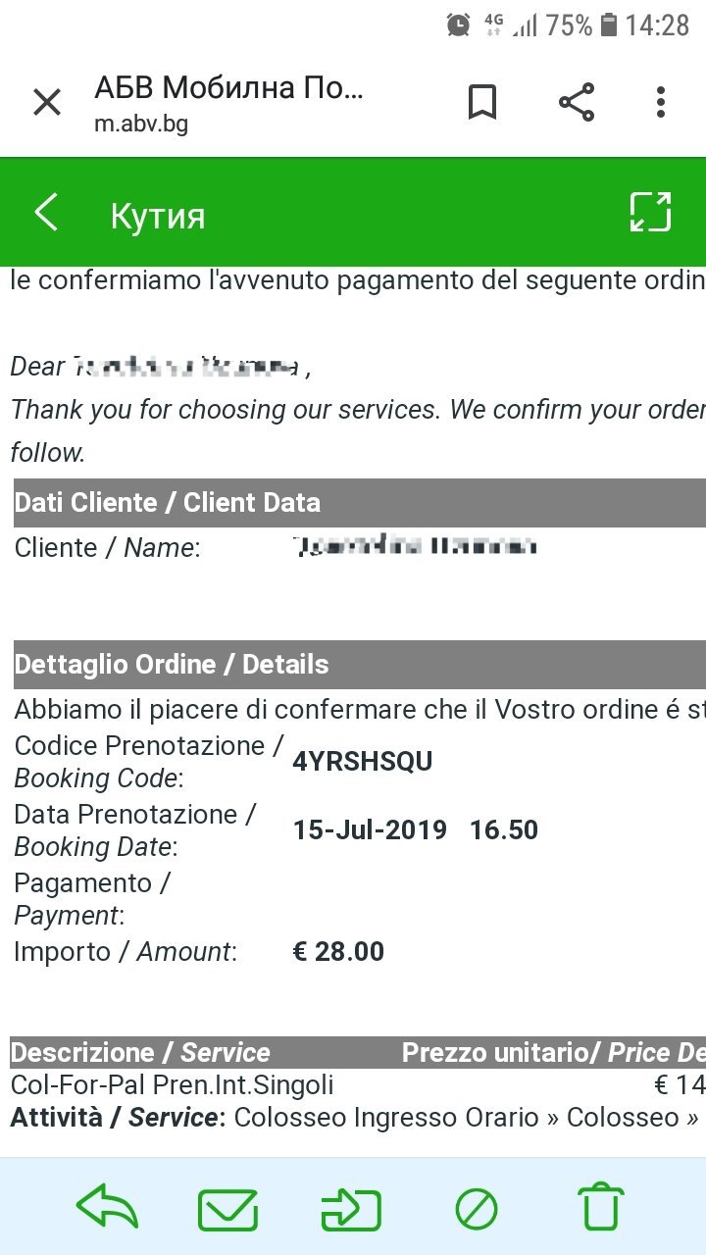This screenshot has height=1255, width=706.
Task: Tap the Dati Cliente / Client Data header
Action: pos(168,503)
